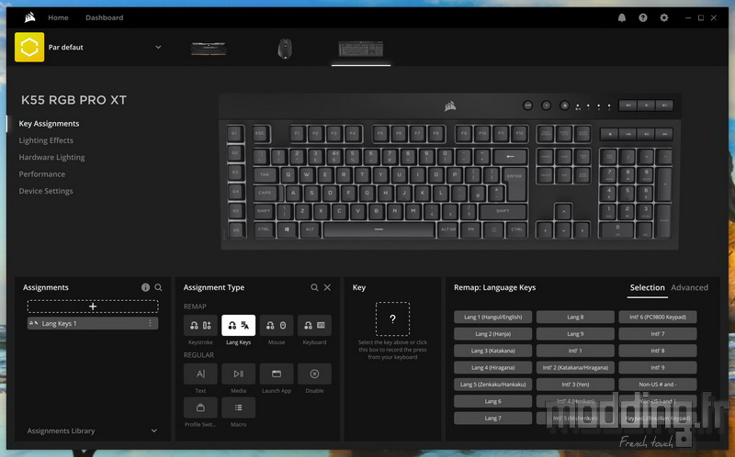
Task: Select Lang 5 (Zenkaku/Hankaku)
Action: pyautogui.click(x=492, y=385)
